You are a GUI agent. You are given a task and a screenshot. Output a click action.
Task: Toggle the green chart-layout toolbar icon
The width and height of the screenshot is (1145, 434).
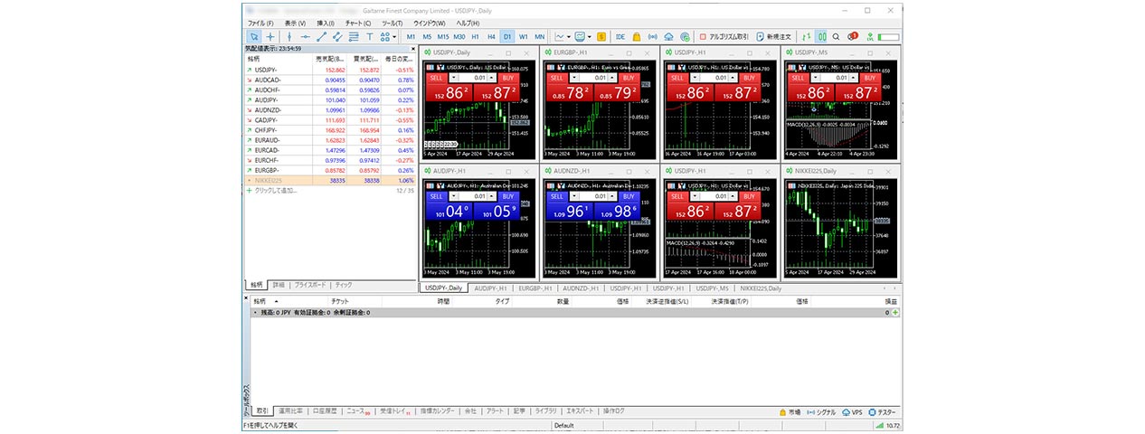(821, 37)
